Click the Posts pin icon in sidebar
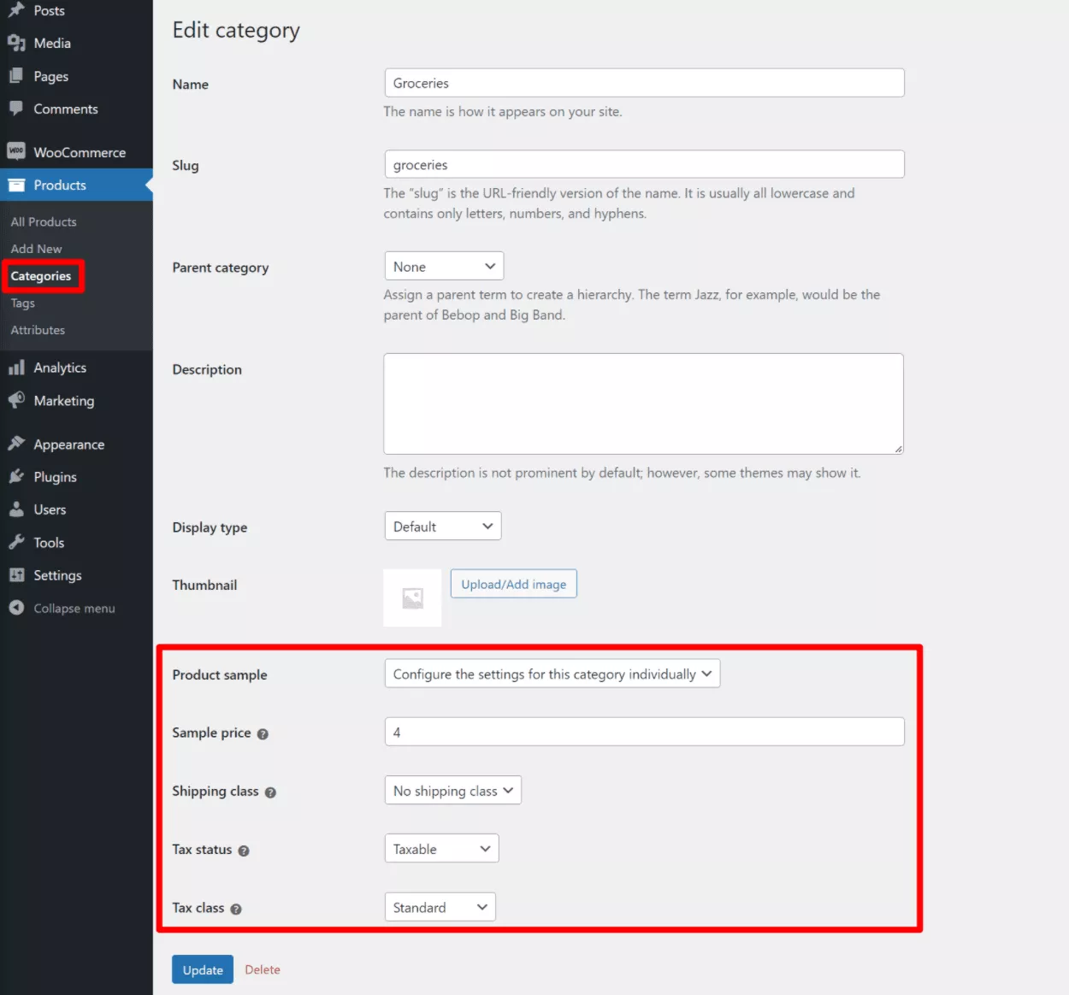 (x=16, y=10)
